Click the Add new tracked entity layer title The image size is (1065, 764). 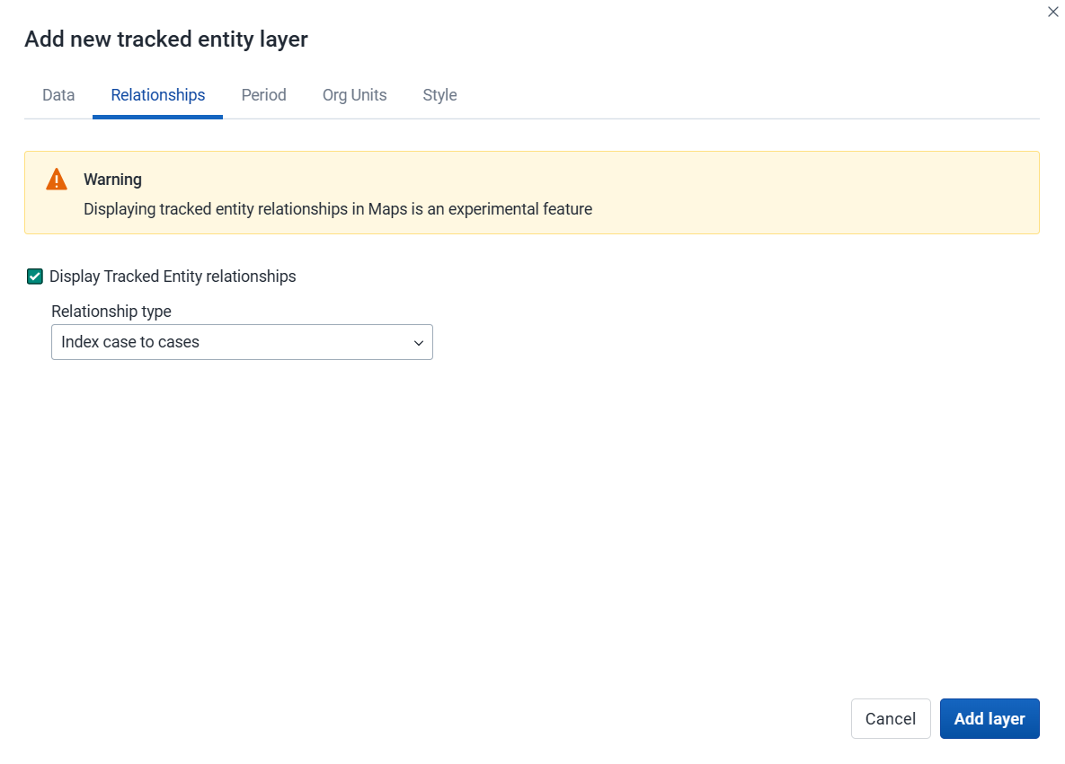[166, 40]
